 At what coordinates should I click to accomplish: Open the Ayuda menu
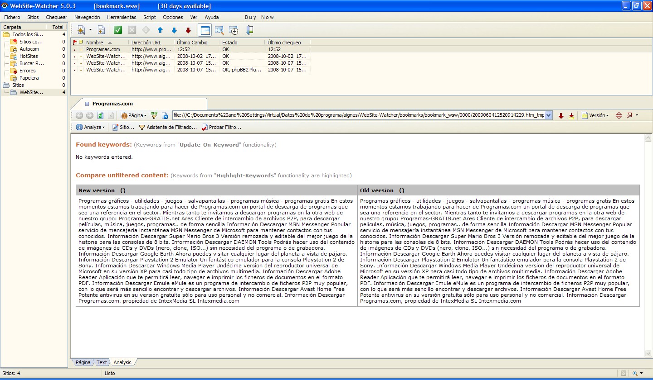click(x=212, y=17)
